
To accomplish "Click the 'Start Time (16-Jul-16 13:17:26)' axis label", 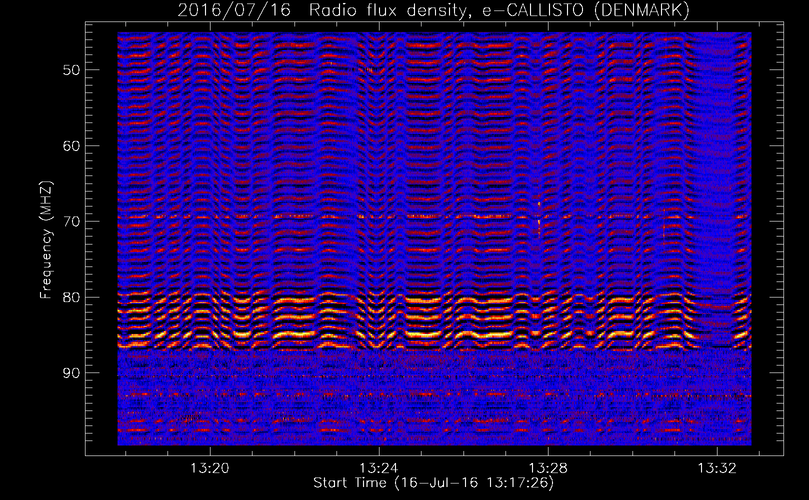I will pyautogui.click(x=433, y=483).
